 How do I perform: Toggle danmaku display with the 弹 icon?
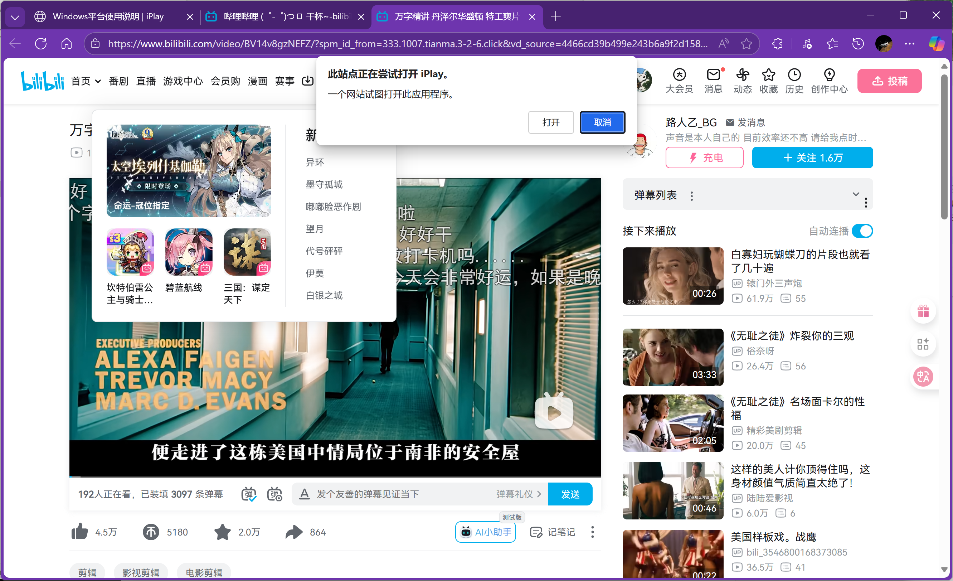(x=249, y=494)
